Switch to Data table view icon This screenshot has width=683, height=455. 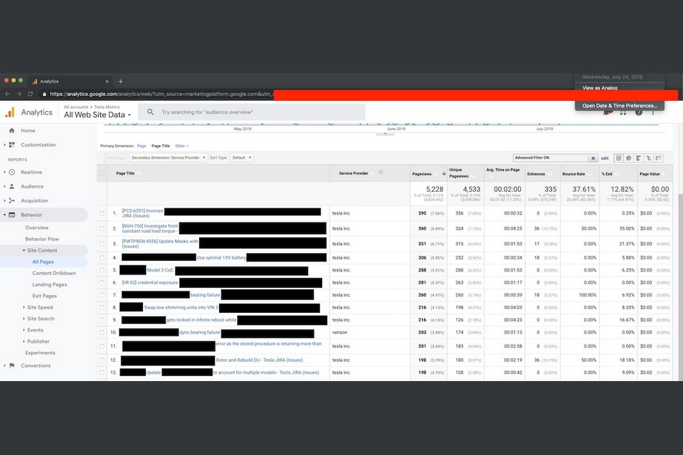[x=618, y=158]
